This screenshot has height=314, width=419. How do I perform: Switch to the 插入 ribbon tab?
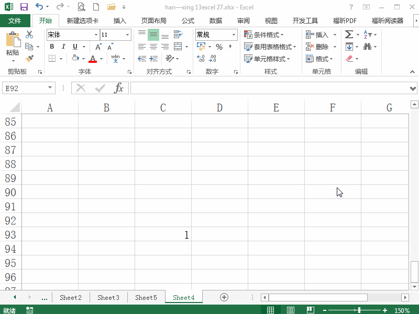tap(119, 20)
